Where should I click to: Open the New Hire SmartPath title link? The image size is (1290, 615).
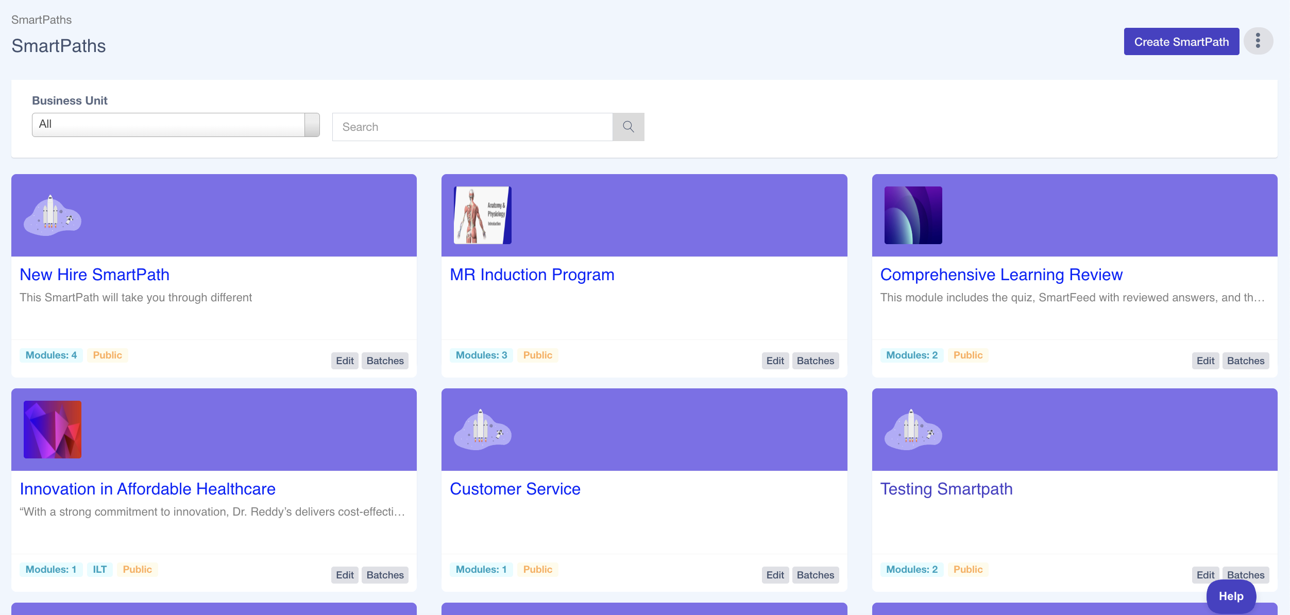(x=94, y=275)
